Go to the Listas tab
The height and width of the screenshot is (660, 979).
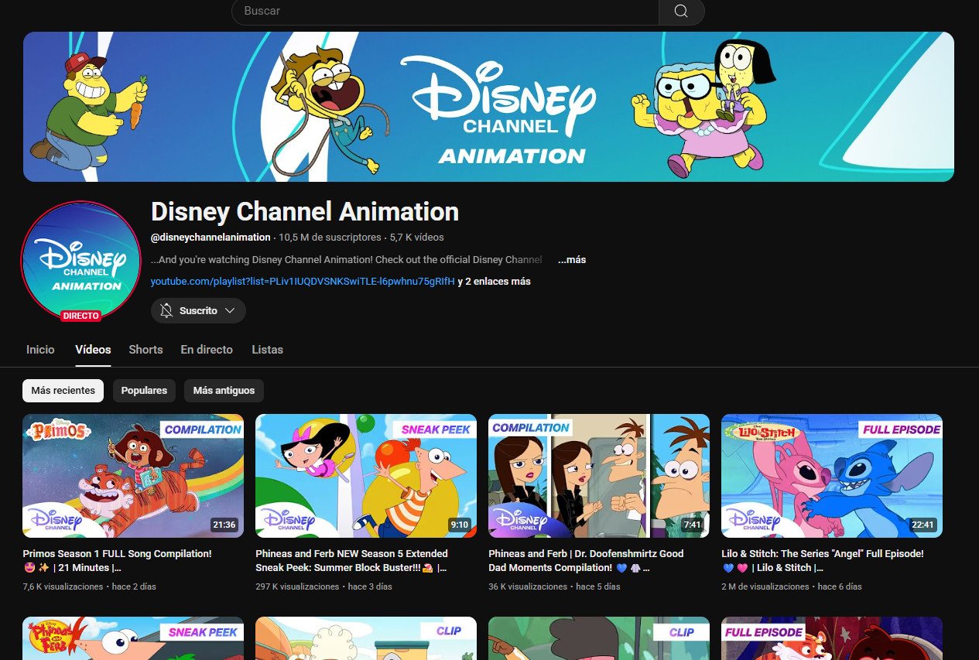(x=267, y=350)
